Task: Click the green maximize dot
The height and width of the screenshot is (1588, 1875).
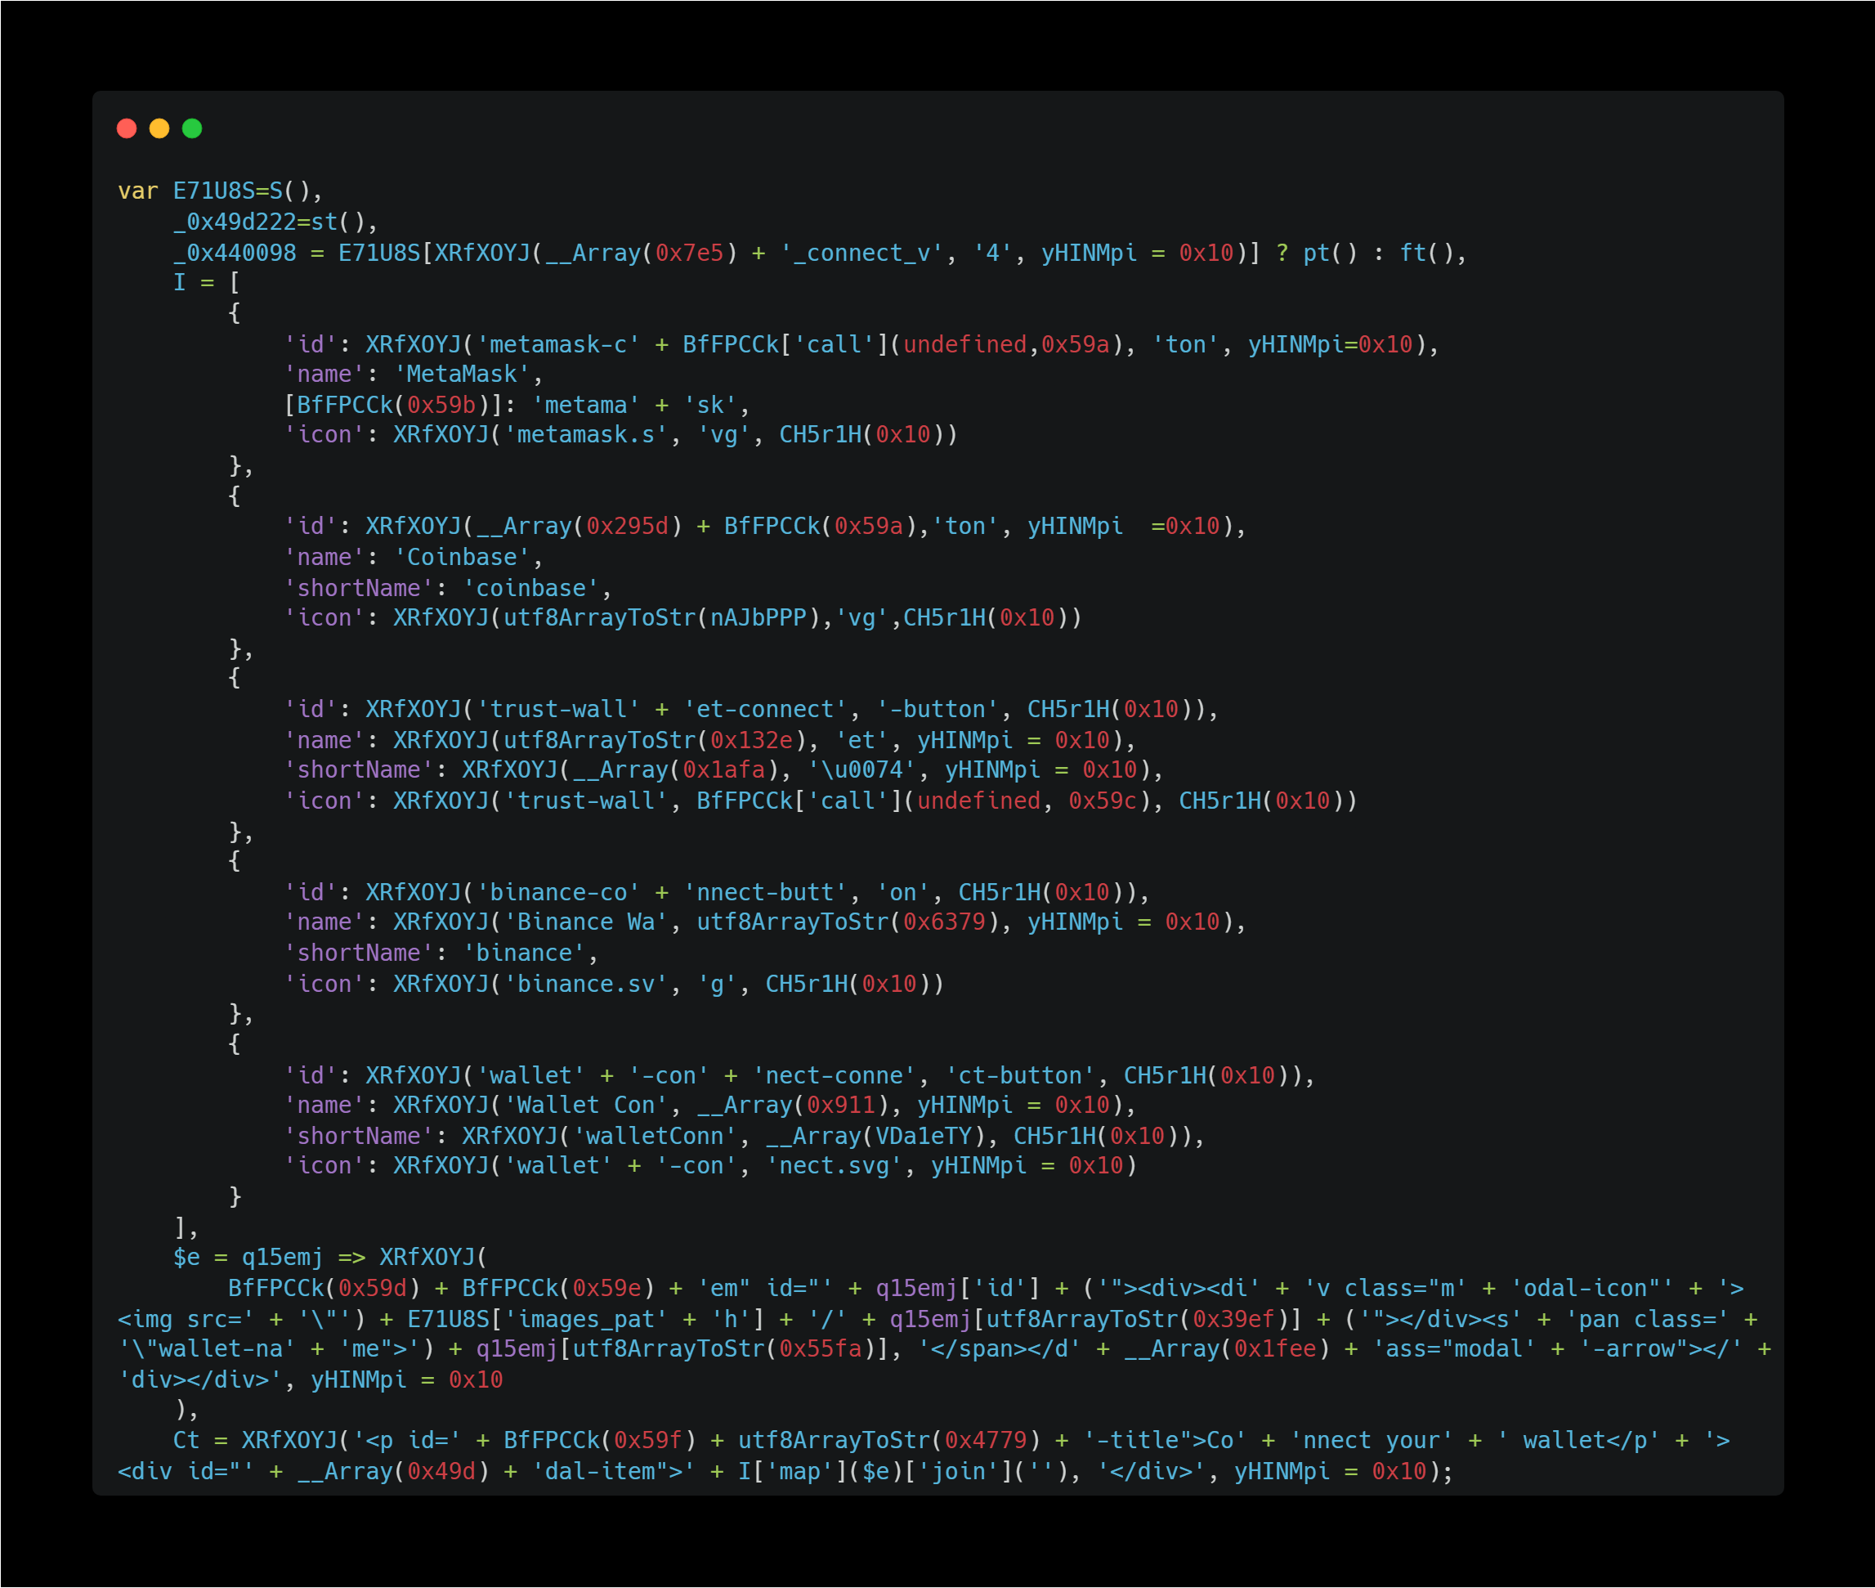Action: click(x=191, y=128)
